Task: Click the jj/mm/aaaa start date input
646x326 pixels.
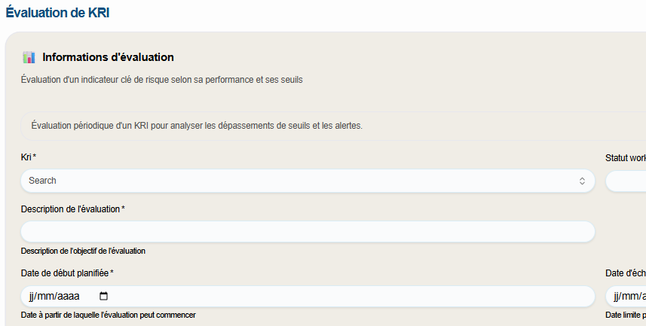Action: click(x=54, y=296)
